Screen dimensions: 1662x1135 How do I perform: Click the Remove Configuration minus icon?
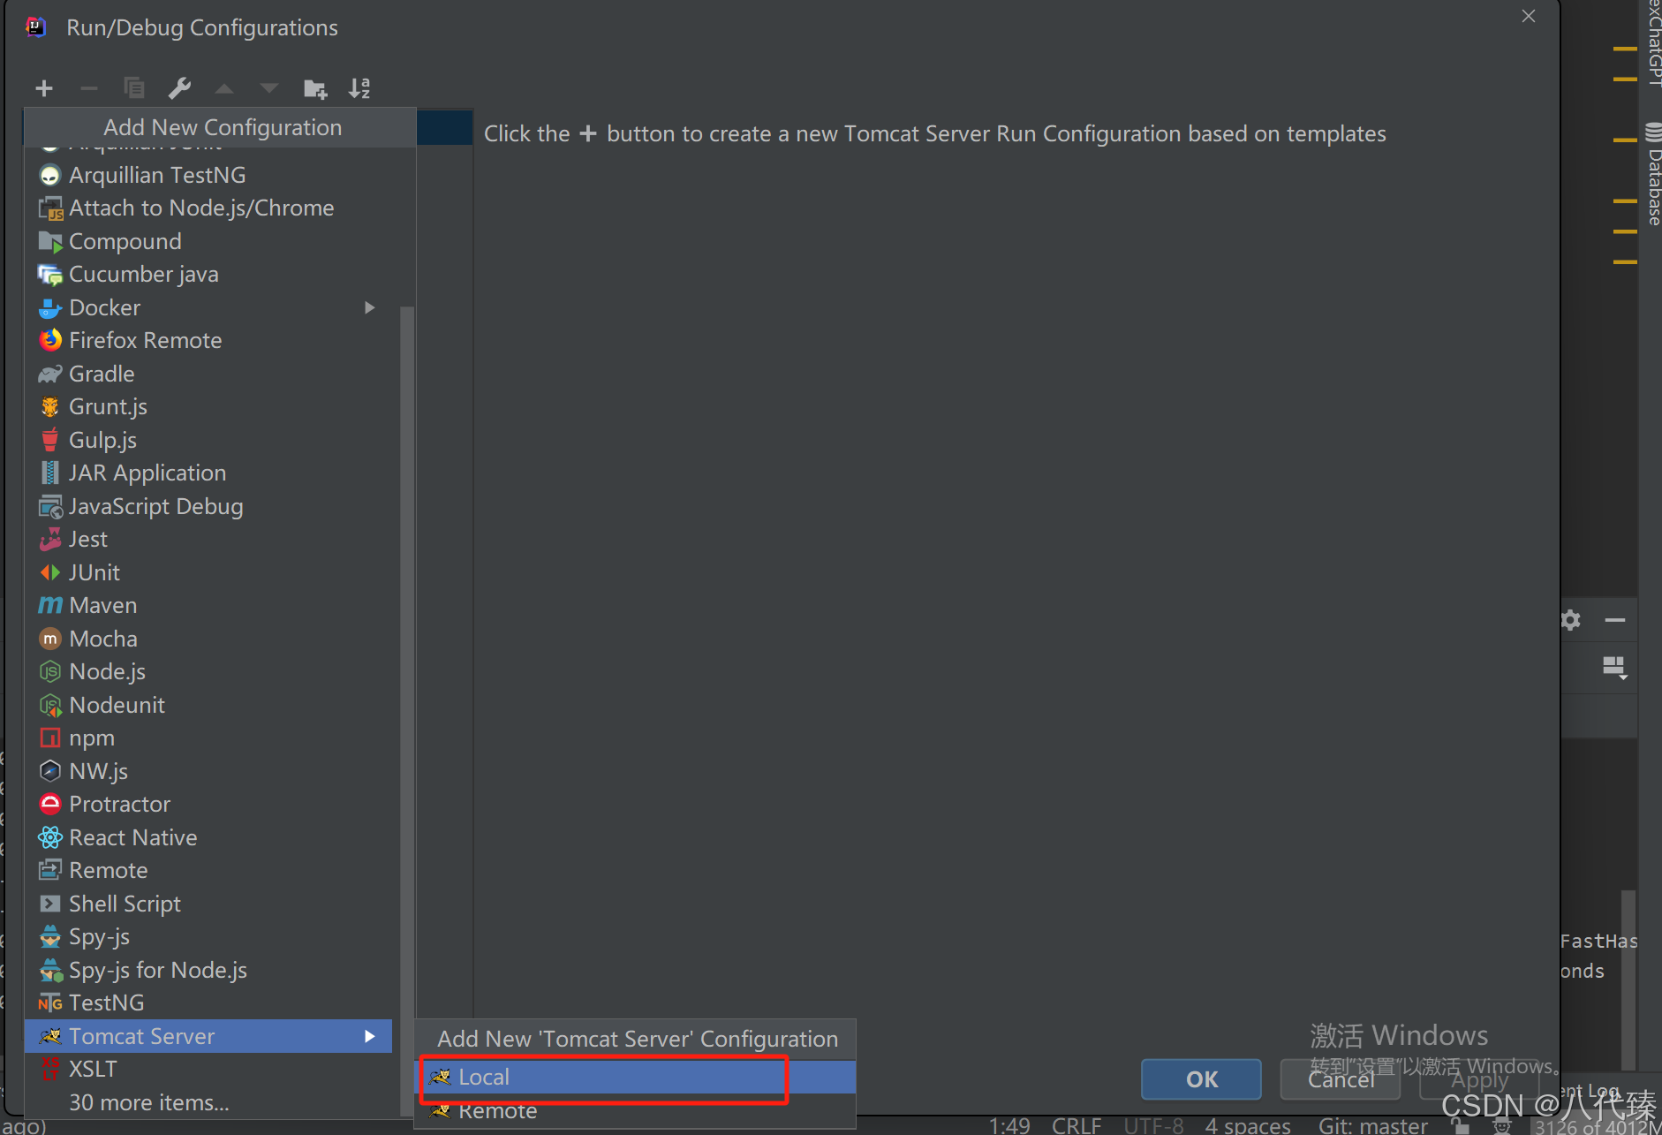pos(88,88)
